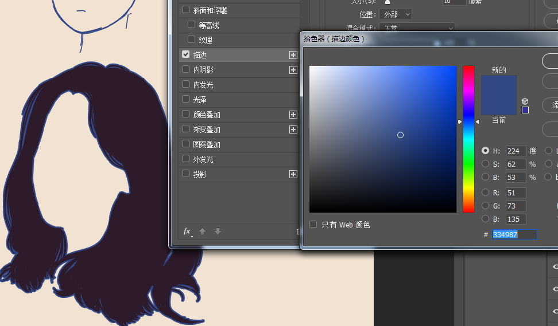Viewport: 558px width, 326px height.
Task: Click the vertical rainbow hue slider
Action: coord(468,139)
